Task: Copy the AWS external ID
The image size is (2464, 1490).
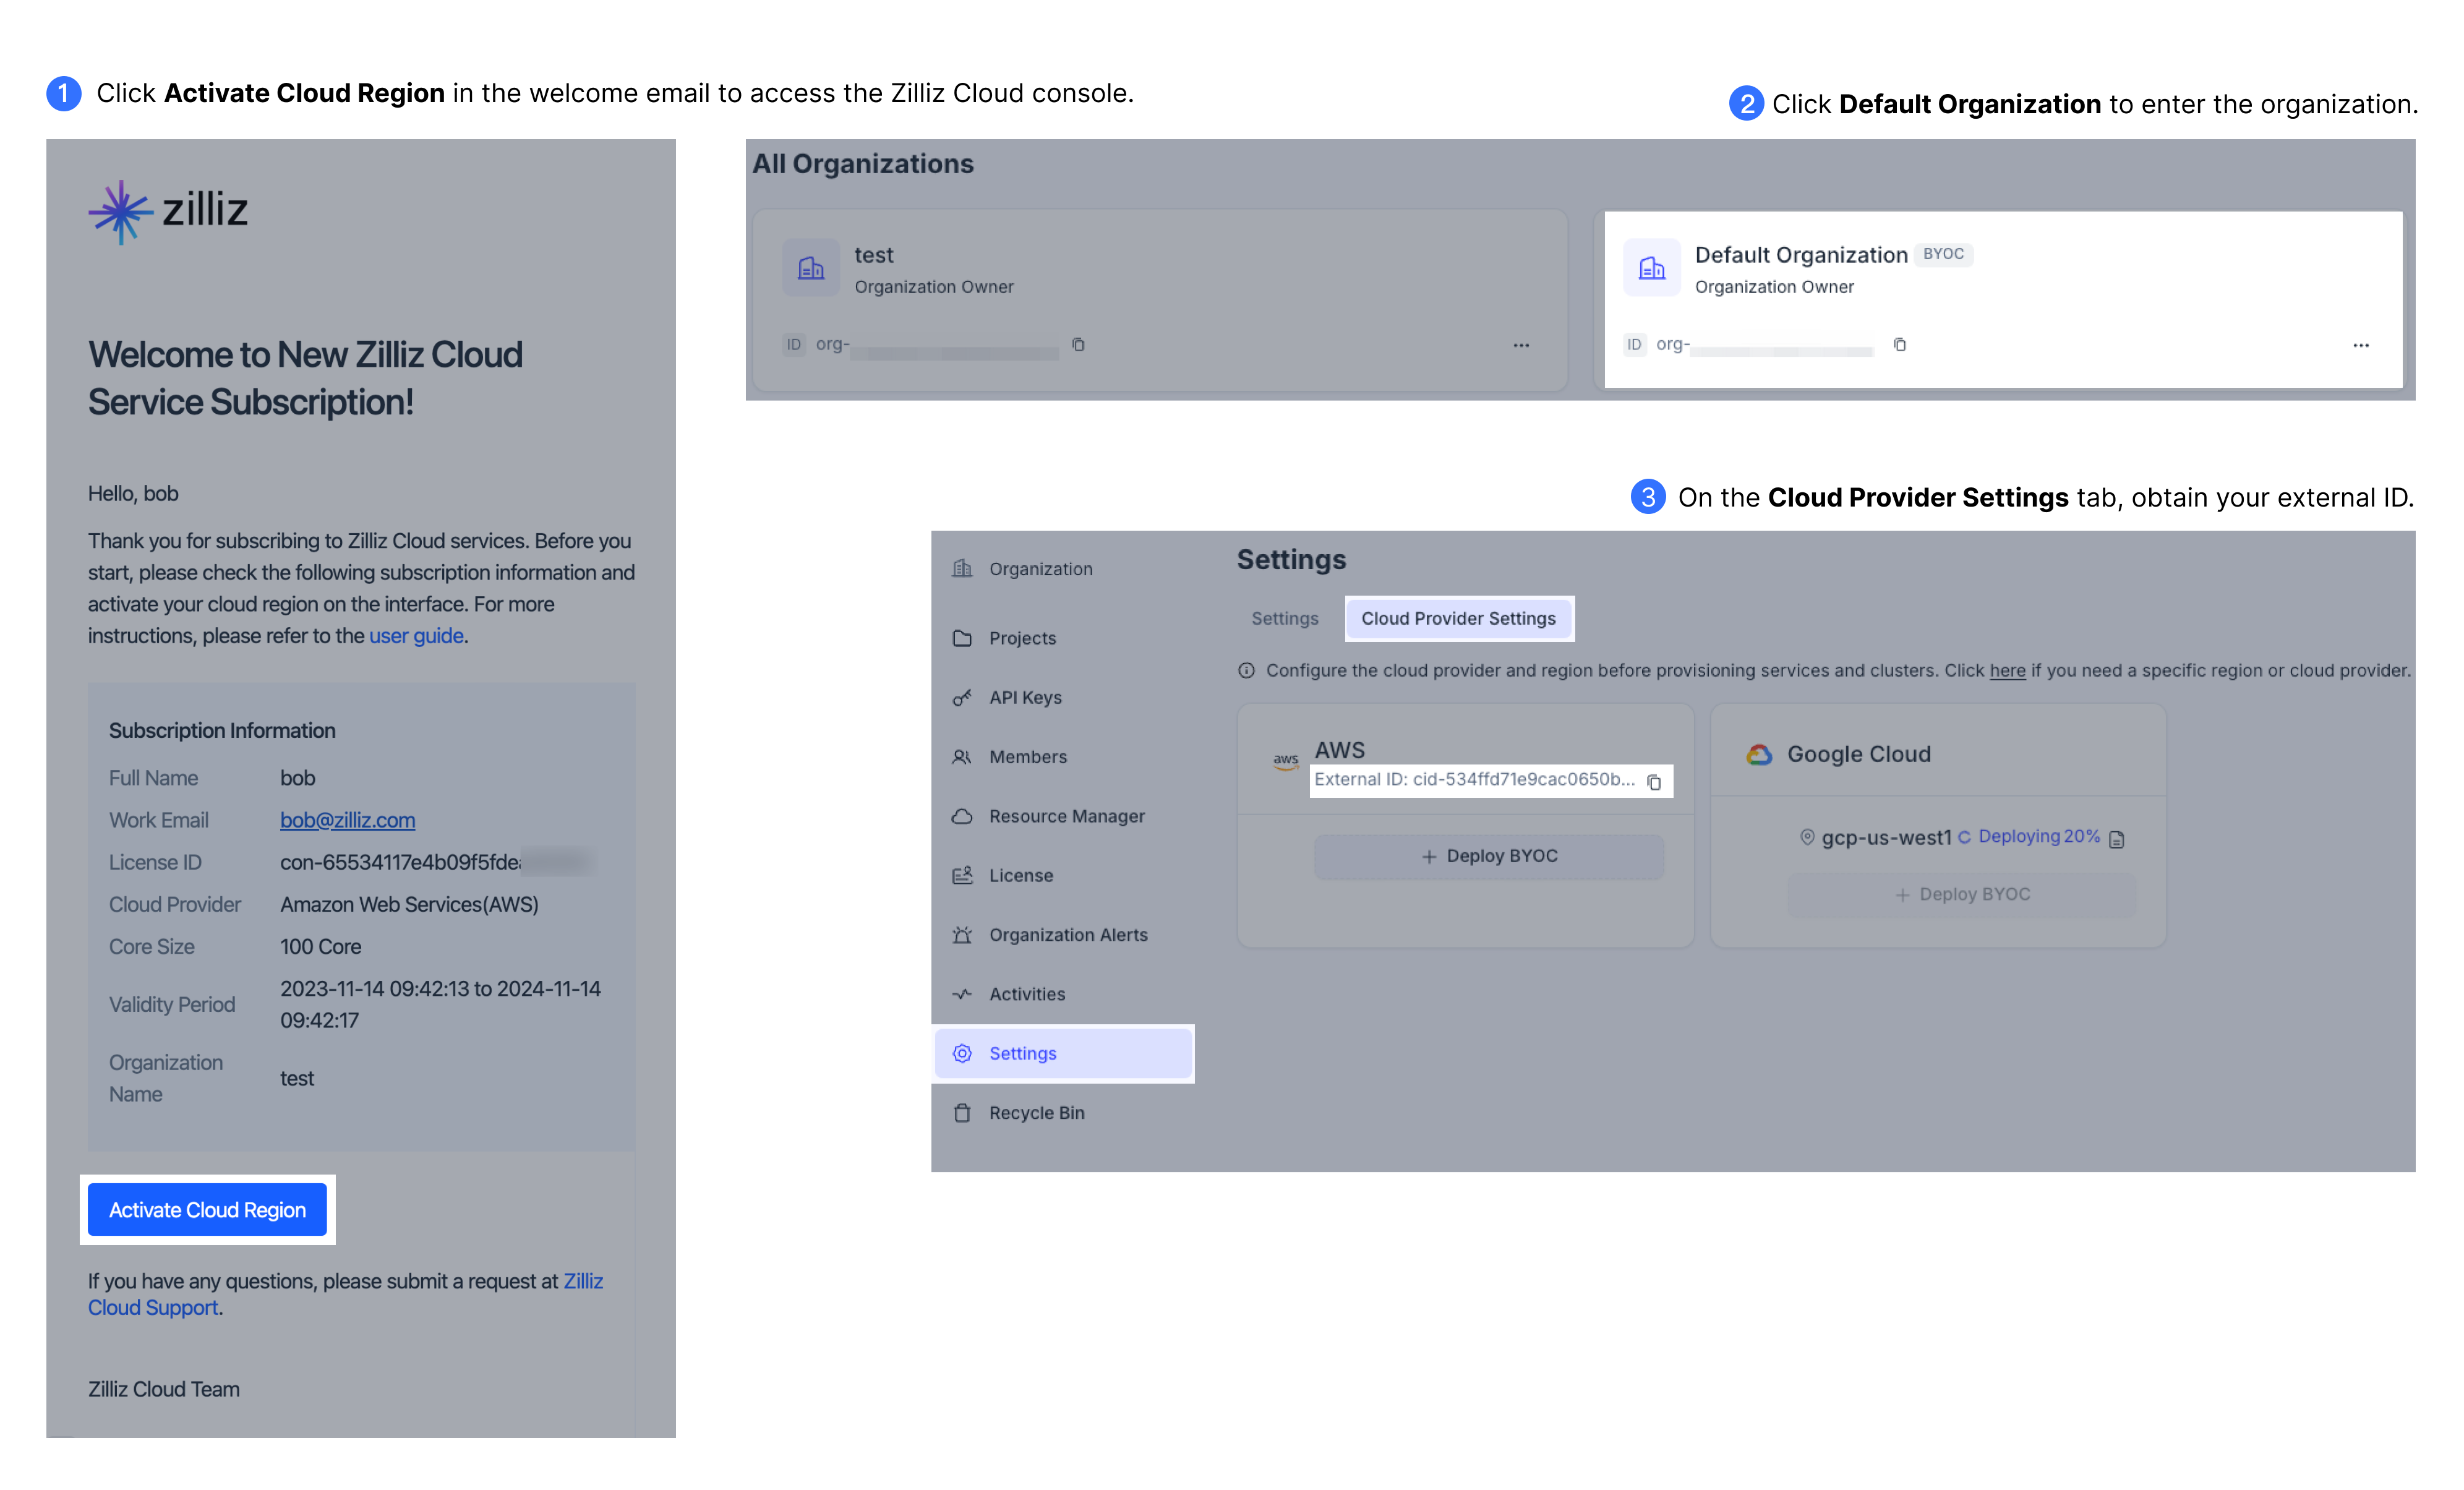Action: pos(1654,782)
